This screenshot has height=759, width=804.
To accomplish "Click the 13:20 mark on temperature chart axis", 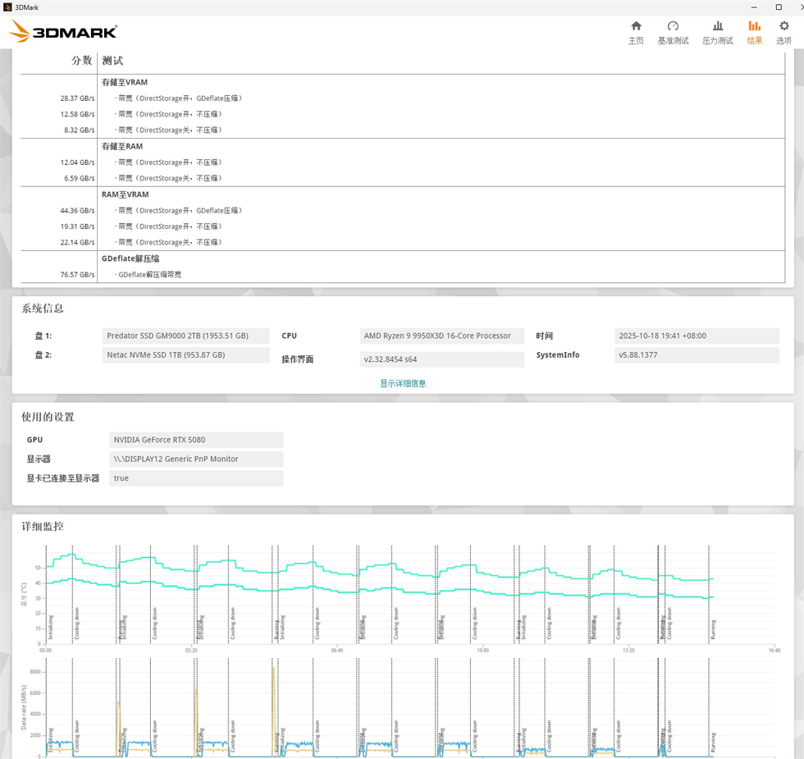I will click(x=628, y=650).
